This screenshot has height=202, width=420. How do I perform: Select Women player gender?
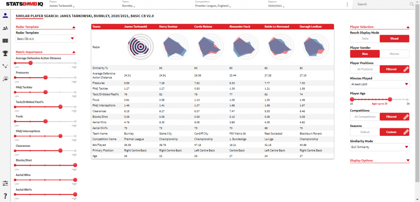point(394,54)
